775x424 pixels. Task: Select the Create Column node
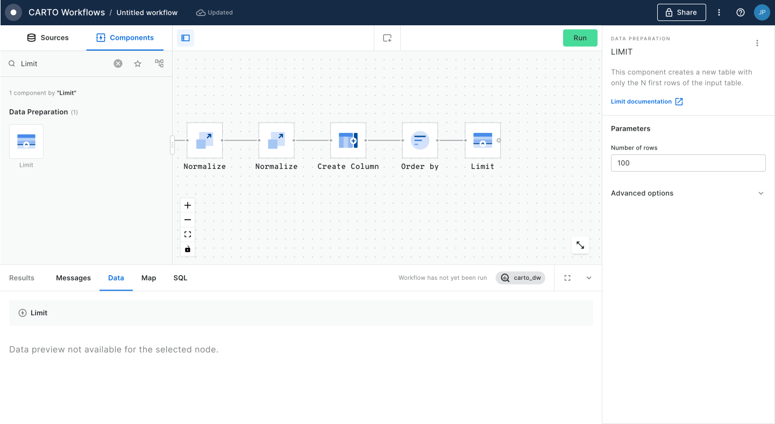pyautogui.click(x=348, y=140)
